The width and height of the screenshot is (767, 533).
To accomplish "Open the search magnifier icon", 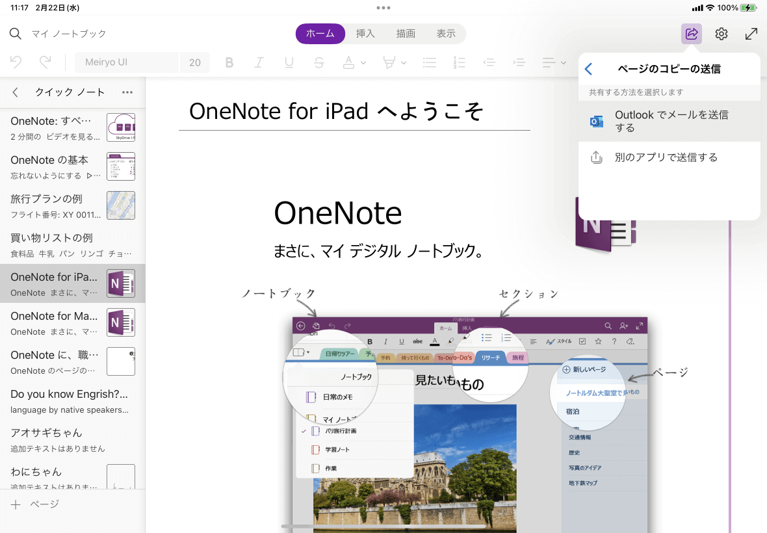I will [x=15, y=34].
